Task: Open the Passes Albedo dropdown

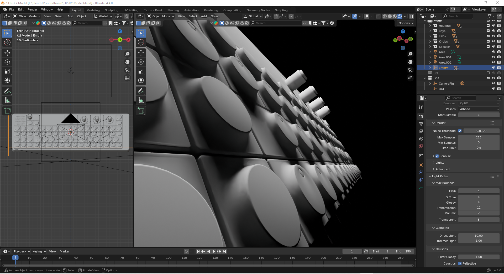Action: coord(479,109)
